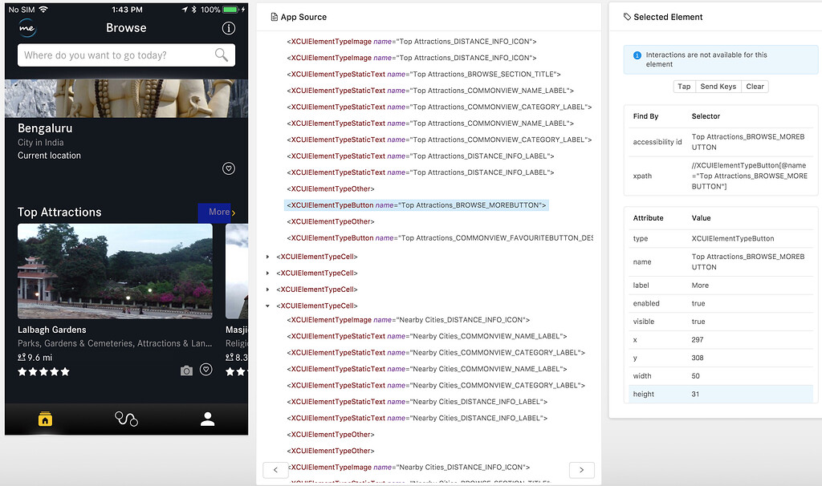Click the back page arrow below App Source
Viewport: 822px width, 486px height.
click(x=275, y=469)
